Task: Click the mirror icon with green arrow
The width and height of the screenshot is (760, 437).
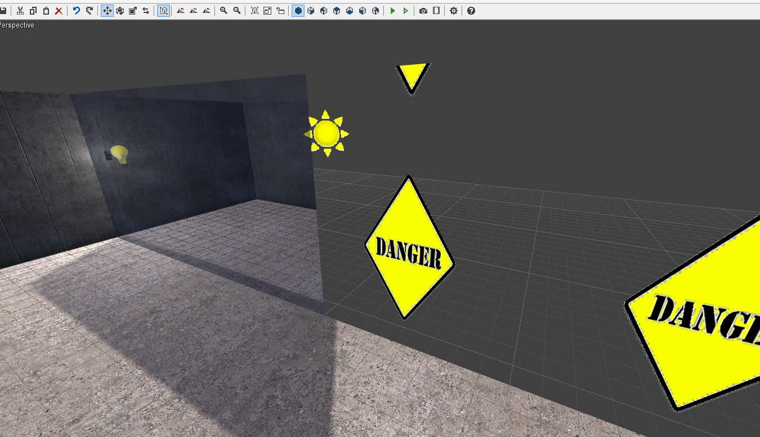Action: pyautogui.click(x=194, y=11)
